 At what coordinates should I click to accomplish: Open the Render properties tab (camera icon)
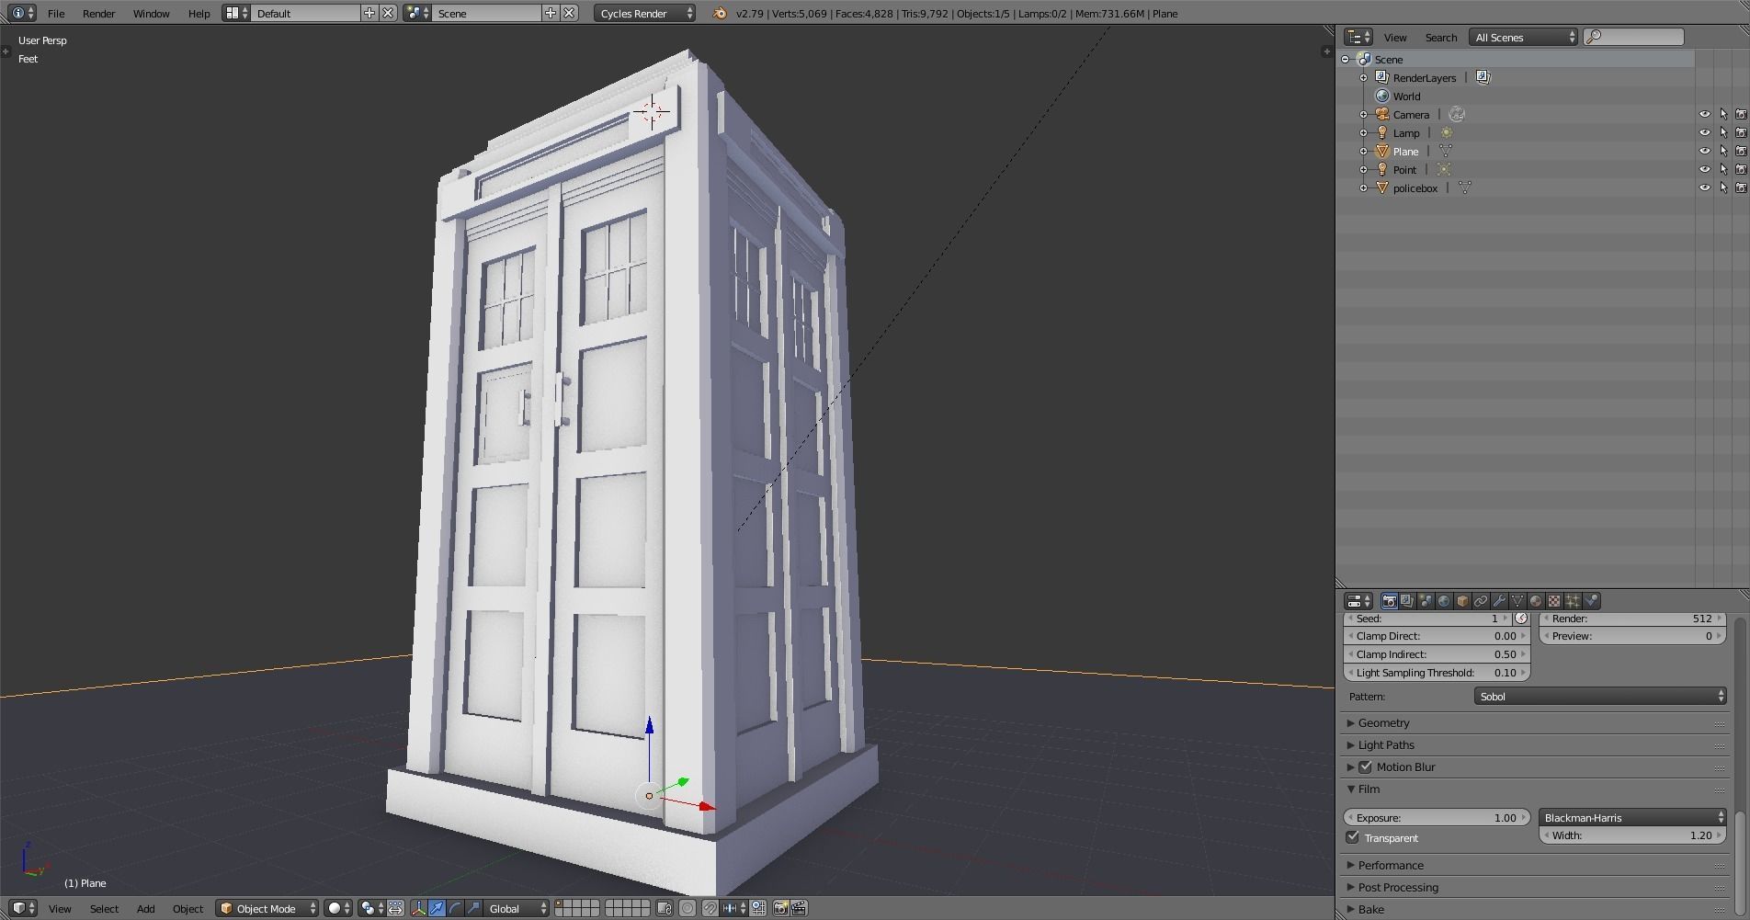pos(1389,601)
